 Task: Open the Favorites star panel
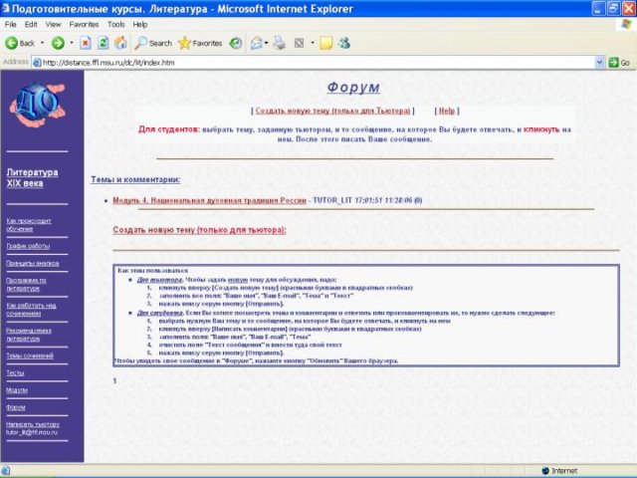[201, 43]
